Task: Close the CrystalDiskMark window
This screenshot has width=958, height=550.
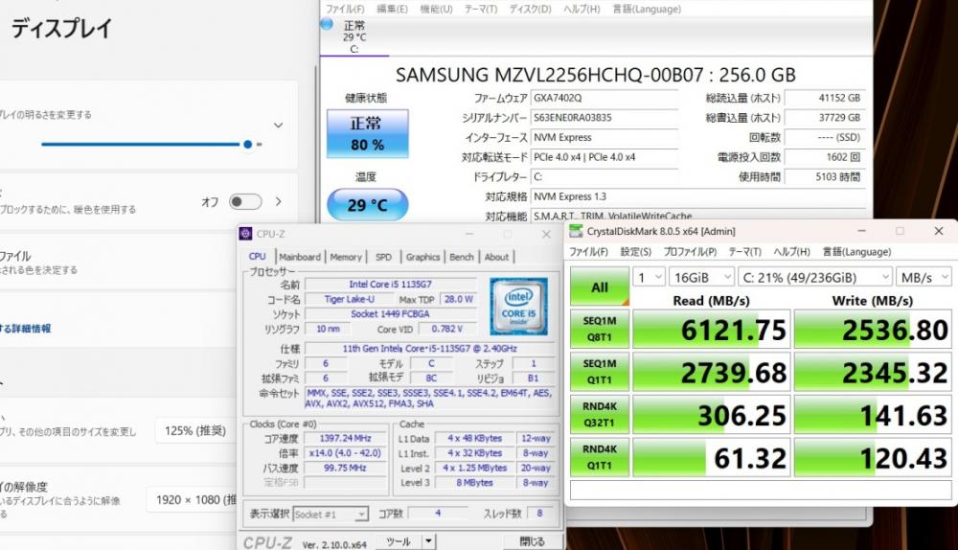Action: (x=939, y=231)
